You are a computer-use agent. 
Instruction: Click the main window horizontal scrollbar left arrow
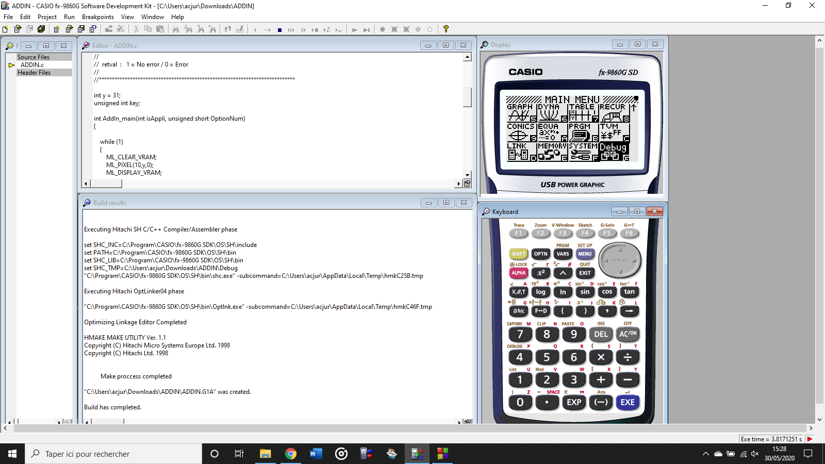[5, 428]
